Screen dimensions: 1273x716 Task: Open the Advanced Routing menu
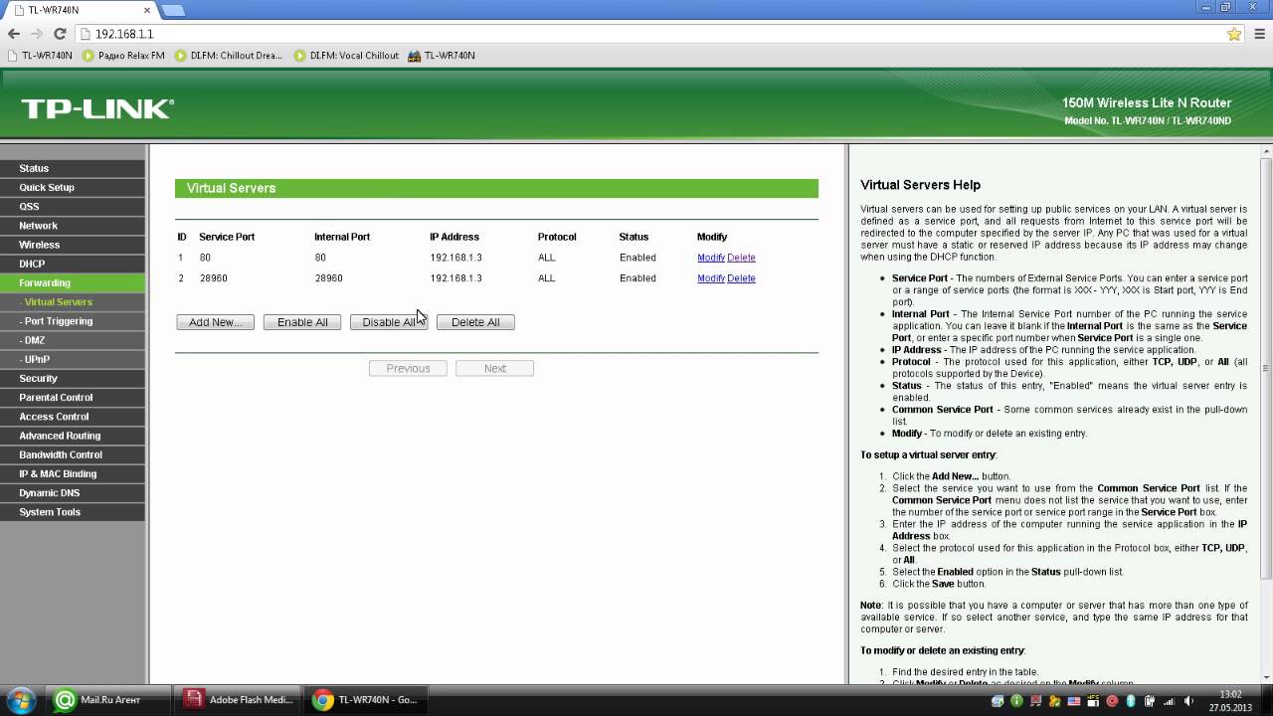pos(72,436)
